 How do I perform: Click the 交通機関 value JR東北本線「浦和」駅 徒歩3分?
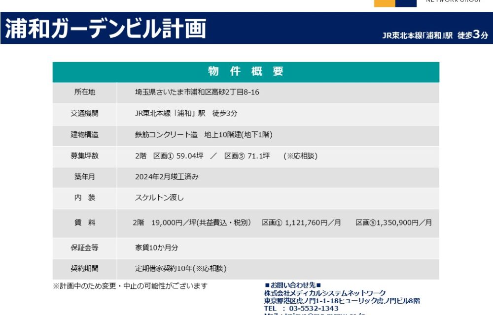(x=186, y=113)
